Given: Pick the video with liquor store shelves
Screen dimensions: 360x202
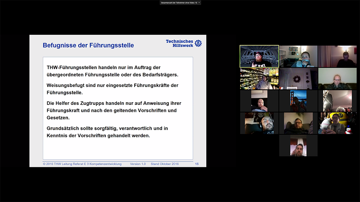Looking at the screenshot, I should coord(259,79).
